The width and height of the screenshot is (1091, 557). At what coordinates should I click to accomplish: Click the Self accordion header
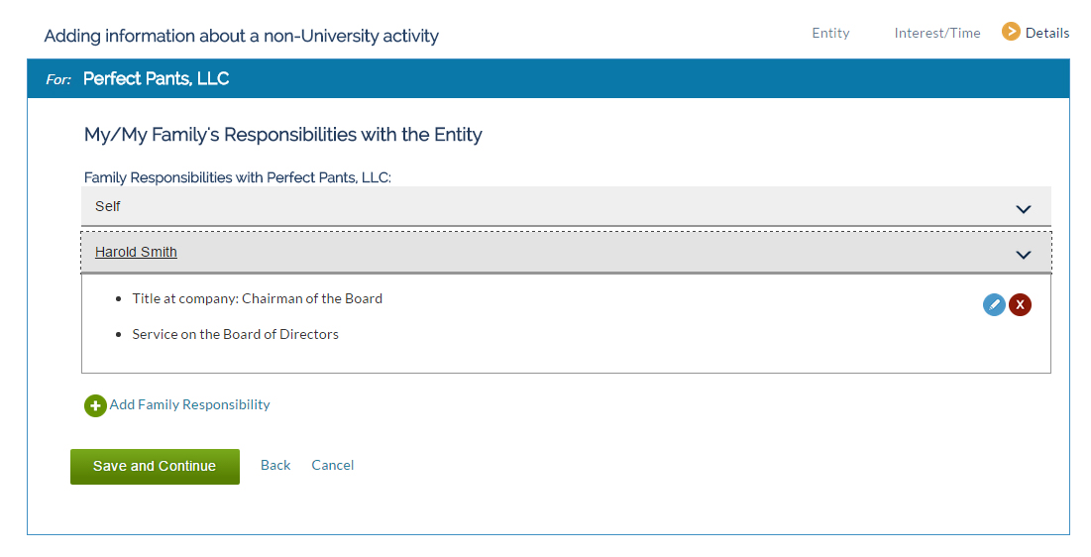click(566, 206)
